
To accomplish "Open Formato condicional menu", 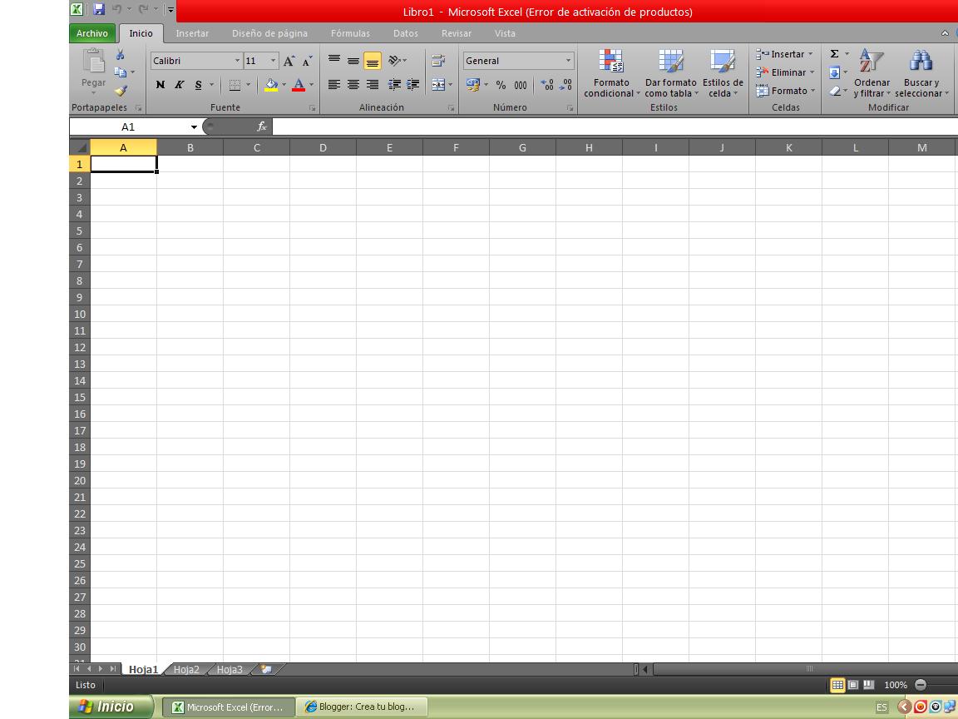I will pos(611,73).
